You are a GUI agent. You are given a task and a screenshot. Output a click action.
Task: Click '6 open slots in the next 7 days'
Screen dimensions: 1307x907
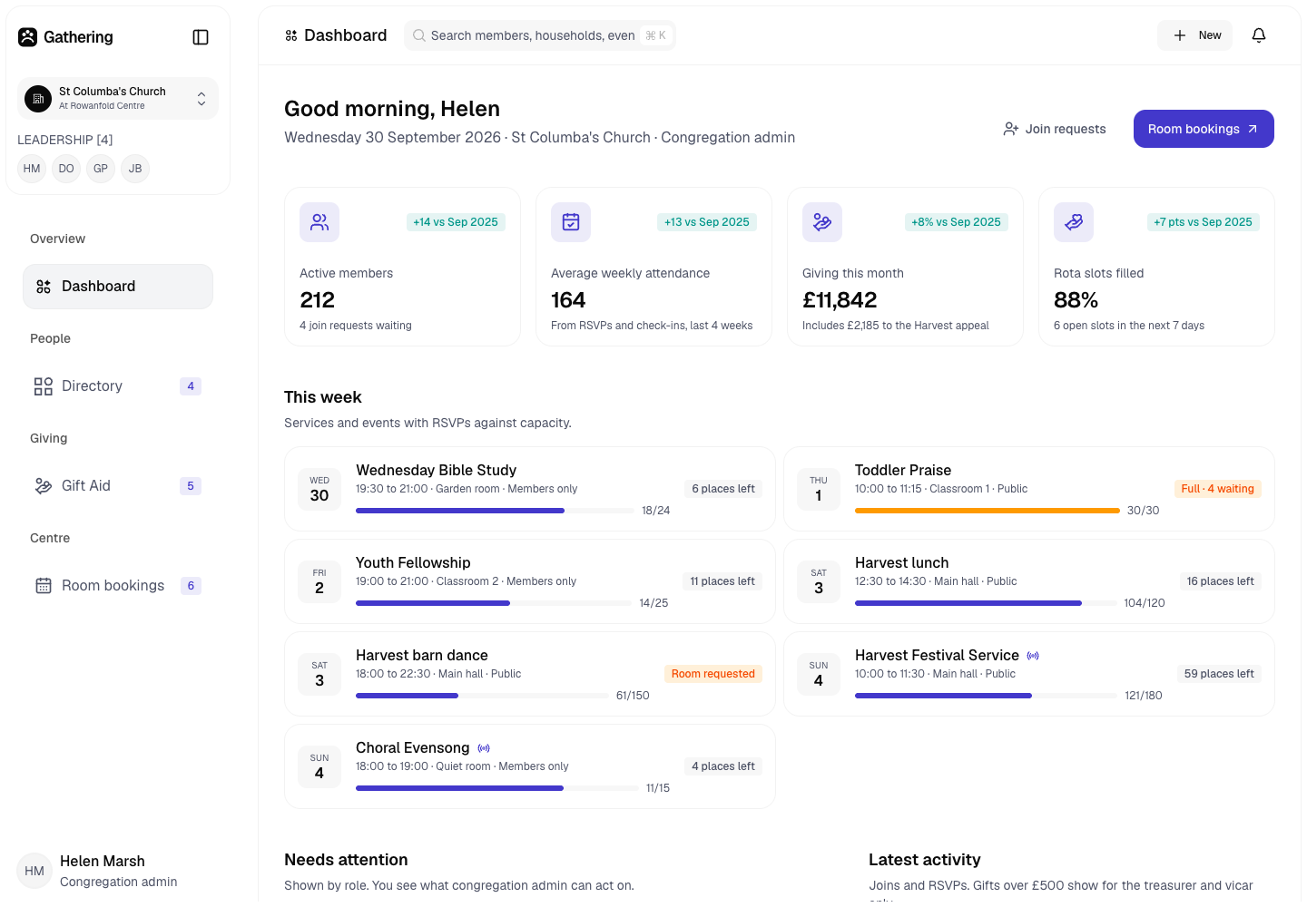point(1129,326)
